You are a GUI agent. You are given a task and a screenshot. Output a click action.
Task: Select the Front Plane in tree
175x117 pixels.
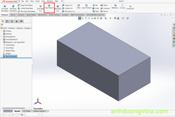point(10,45)
